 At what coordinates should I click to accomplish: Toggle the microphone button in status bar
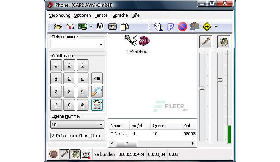[64, 154]
